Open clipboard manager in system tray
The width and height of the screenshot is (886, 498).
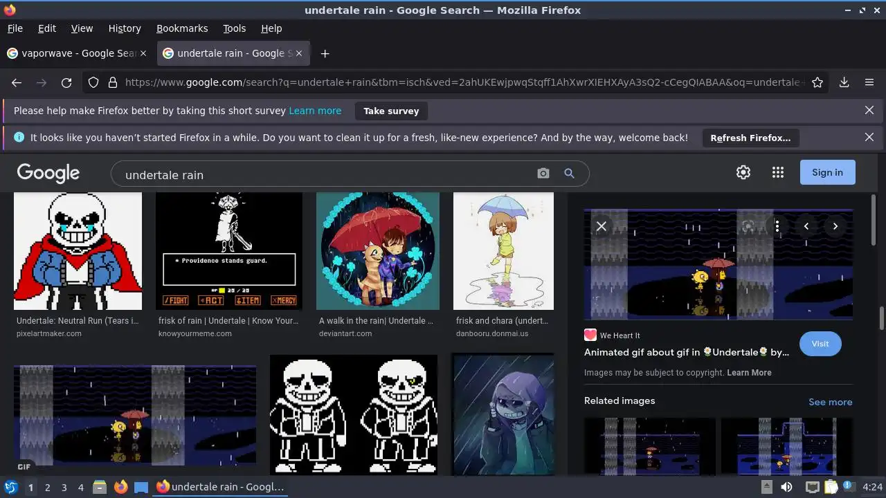tap(831, 487)
